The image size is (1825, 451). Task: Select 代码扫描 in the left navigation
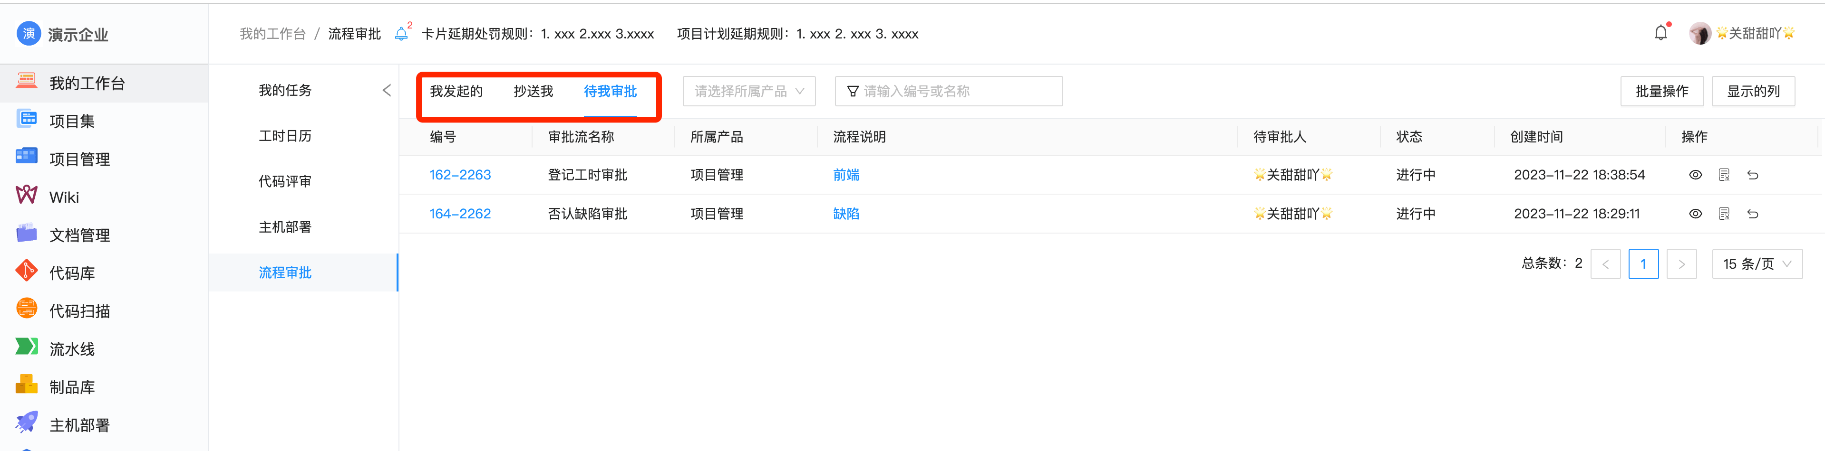(78, 310)
